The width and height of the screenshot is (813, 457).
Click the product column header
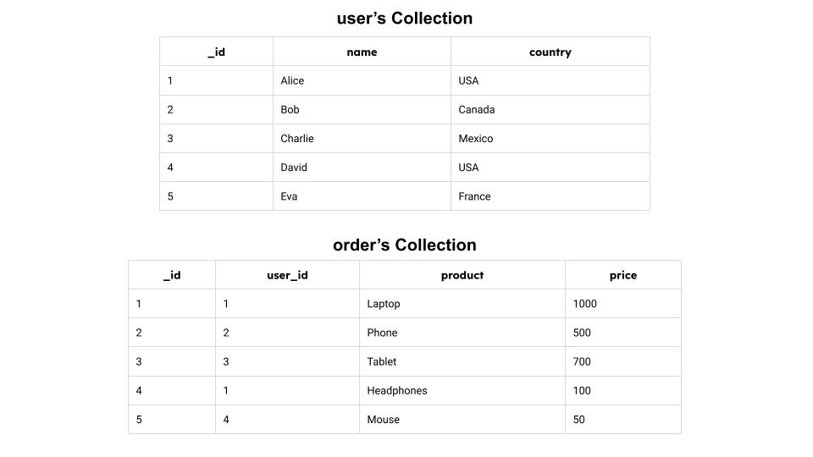pos(462,274)
